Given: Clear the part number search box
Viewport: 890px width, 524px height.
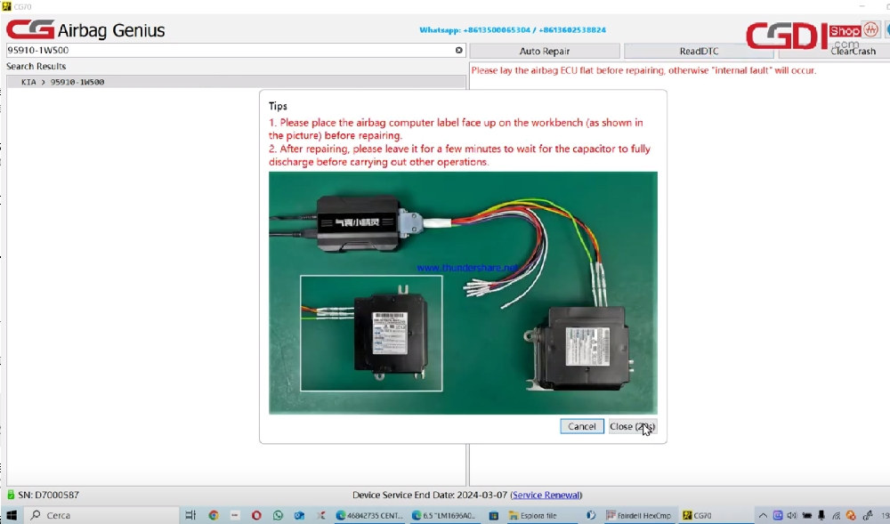Looking at the screenshot, I should click(458, 50).
